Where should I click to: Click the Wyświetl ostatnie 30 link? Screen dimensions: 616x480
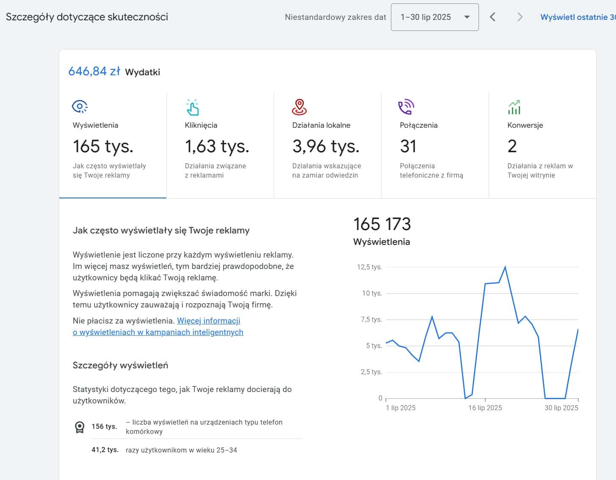[x=577, y=17]
